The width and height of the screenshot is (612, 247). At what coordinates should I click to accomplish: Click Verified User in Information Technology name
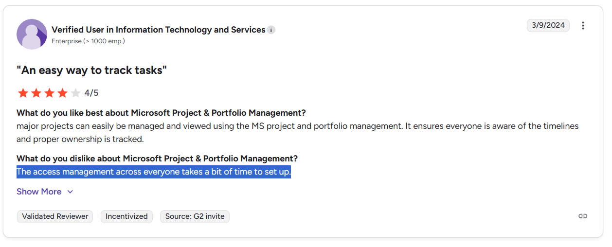point(158,30)
